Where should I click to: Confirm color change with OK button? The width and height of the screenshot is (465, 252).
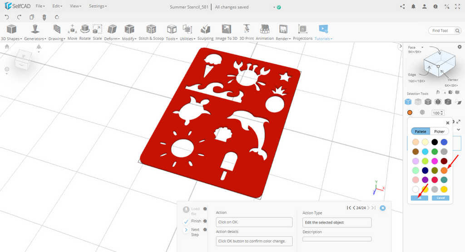[x=419, y=198]
